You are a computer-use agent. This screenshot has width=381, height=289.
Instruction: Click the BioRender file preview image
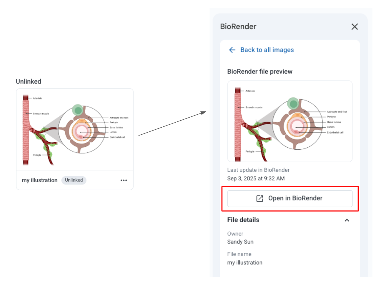point(290,121)
